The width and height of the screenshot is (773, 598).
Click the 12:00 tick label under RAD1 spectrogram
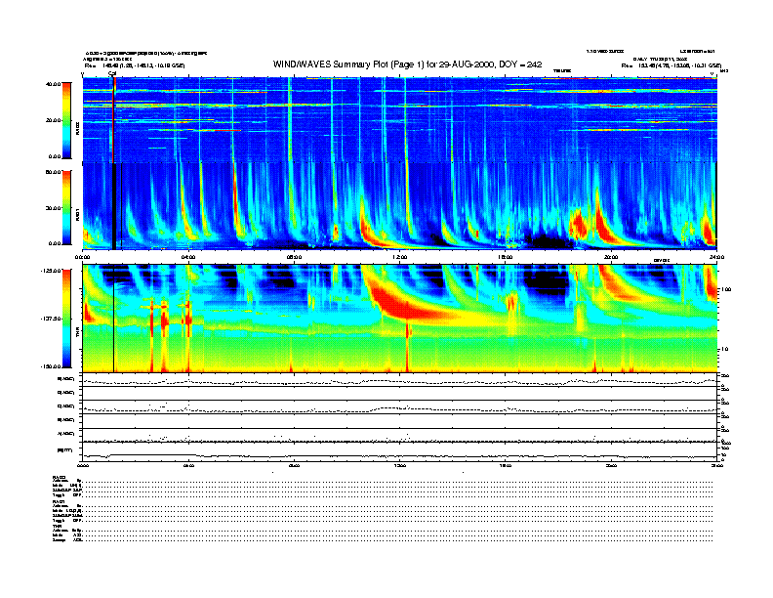pos(400,257)
